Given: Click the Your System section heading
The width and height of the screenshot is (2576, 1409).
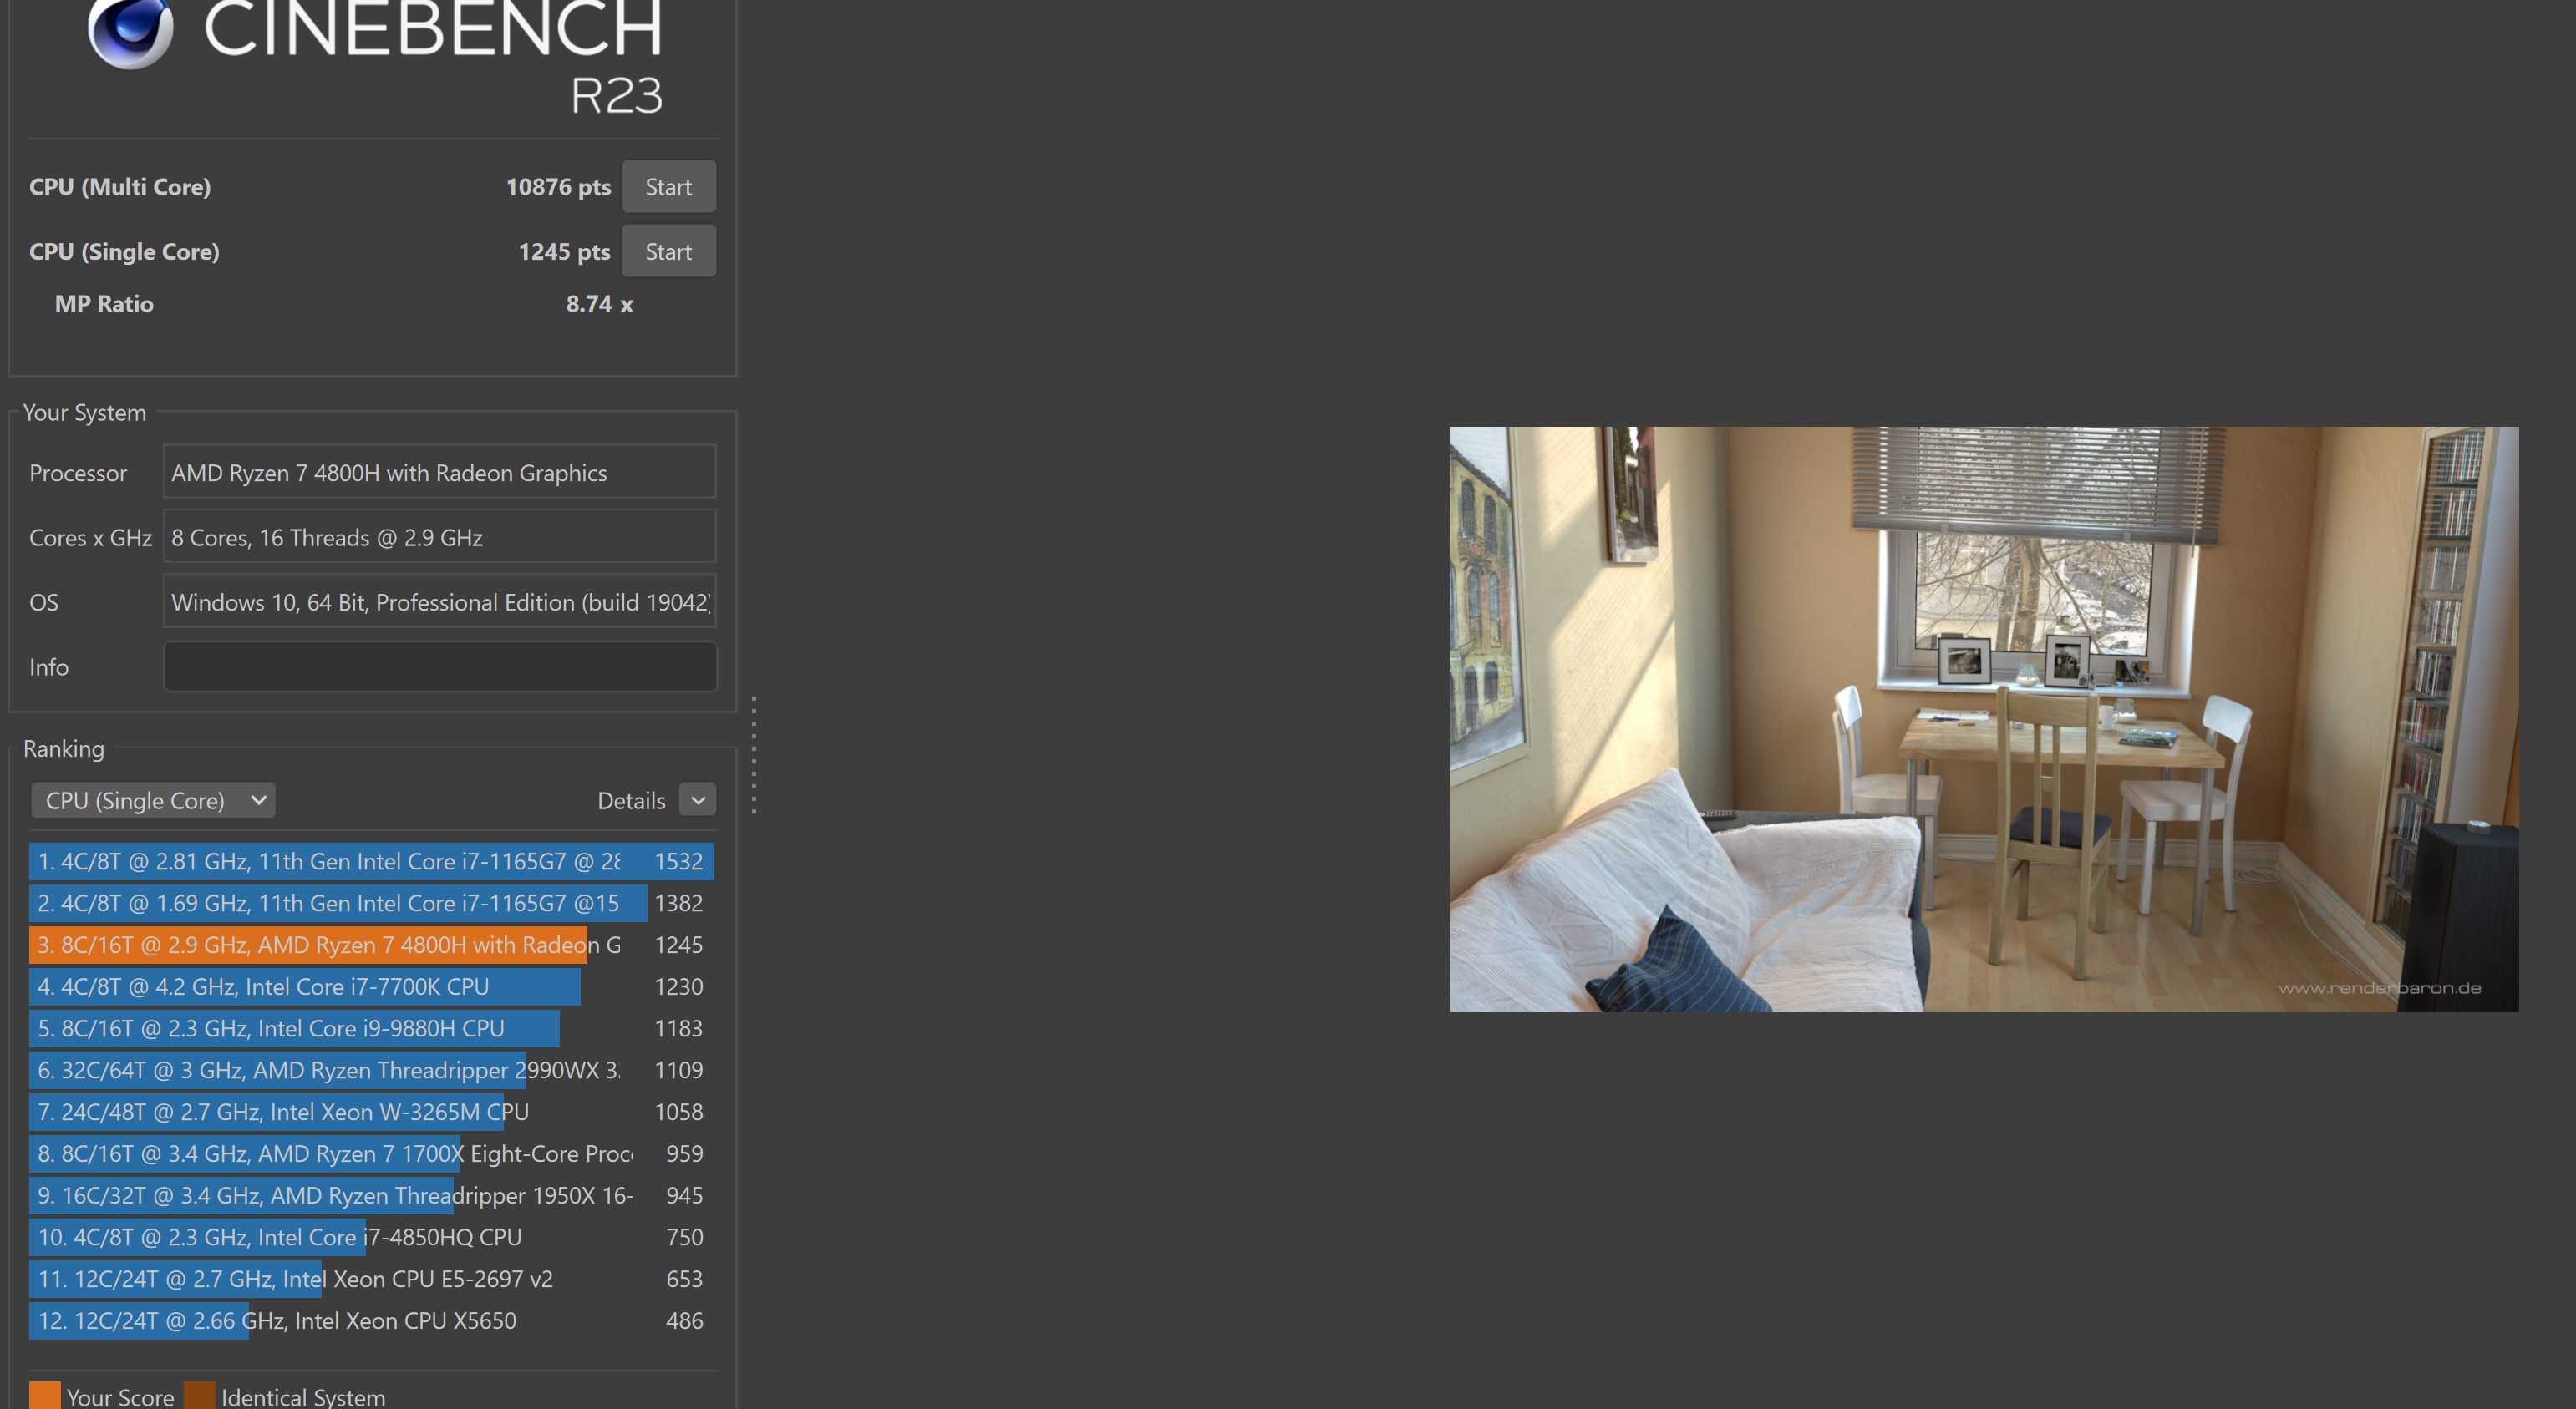Looking at the screenshot, I should [x=85, y=413].
